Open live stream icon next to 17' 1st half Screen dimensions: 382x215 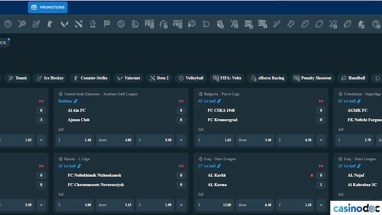click(219, 166)
